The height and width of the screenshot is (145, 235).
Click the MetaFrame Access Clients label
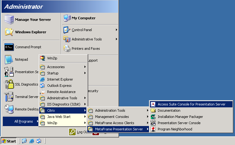[114, 123]
